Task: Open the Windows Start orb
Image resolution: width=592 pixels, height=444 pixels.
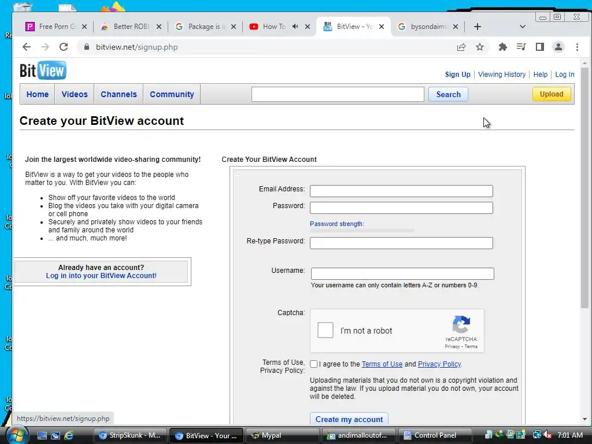Action: (17, 435)
